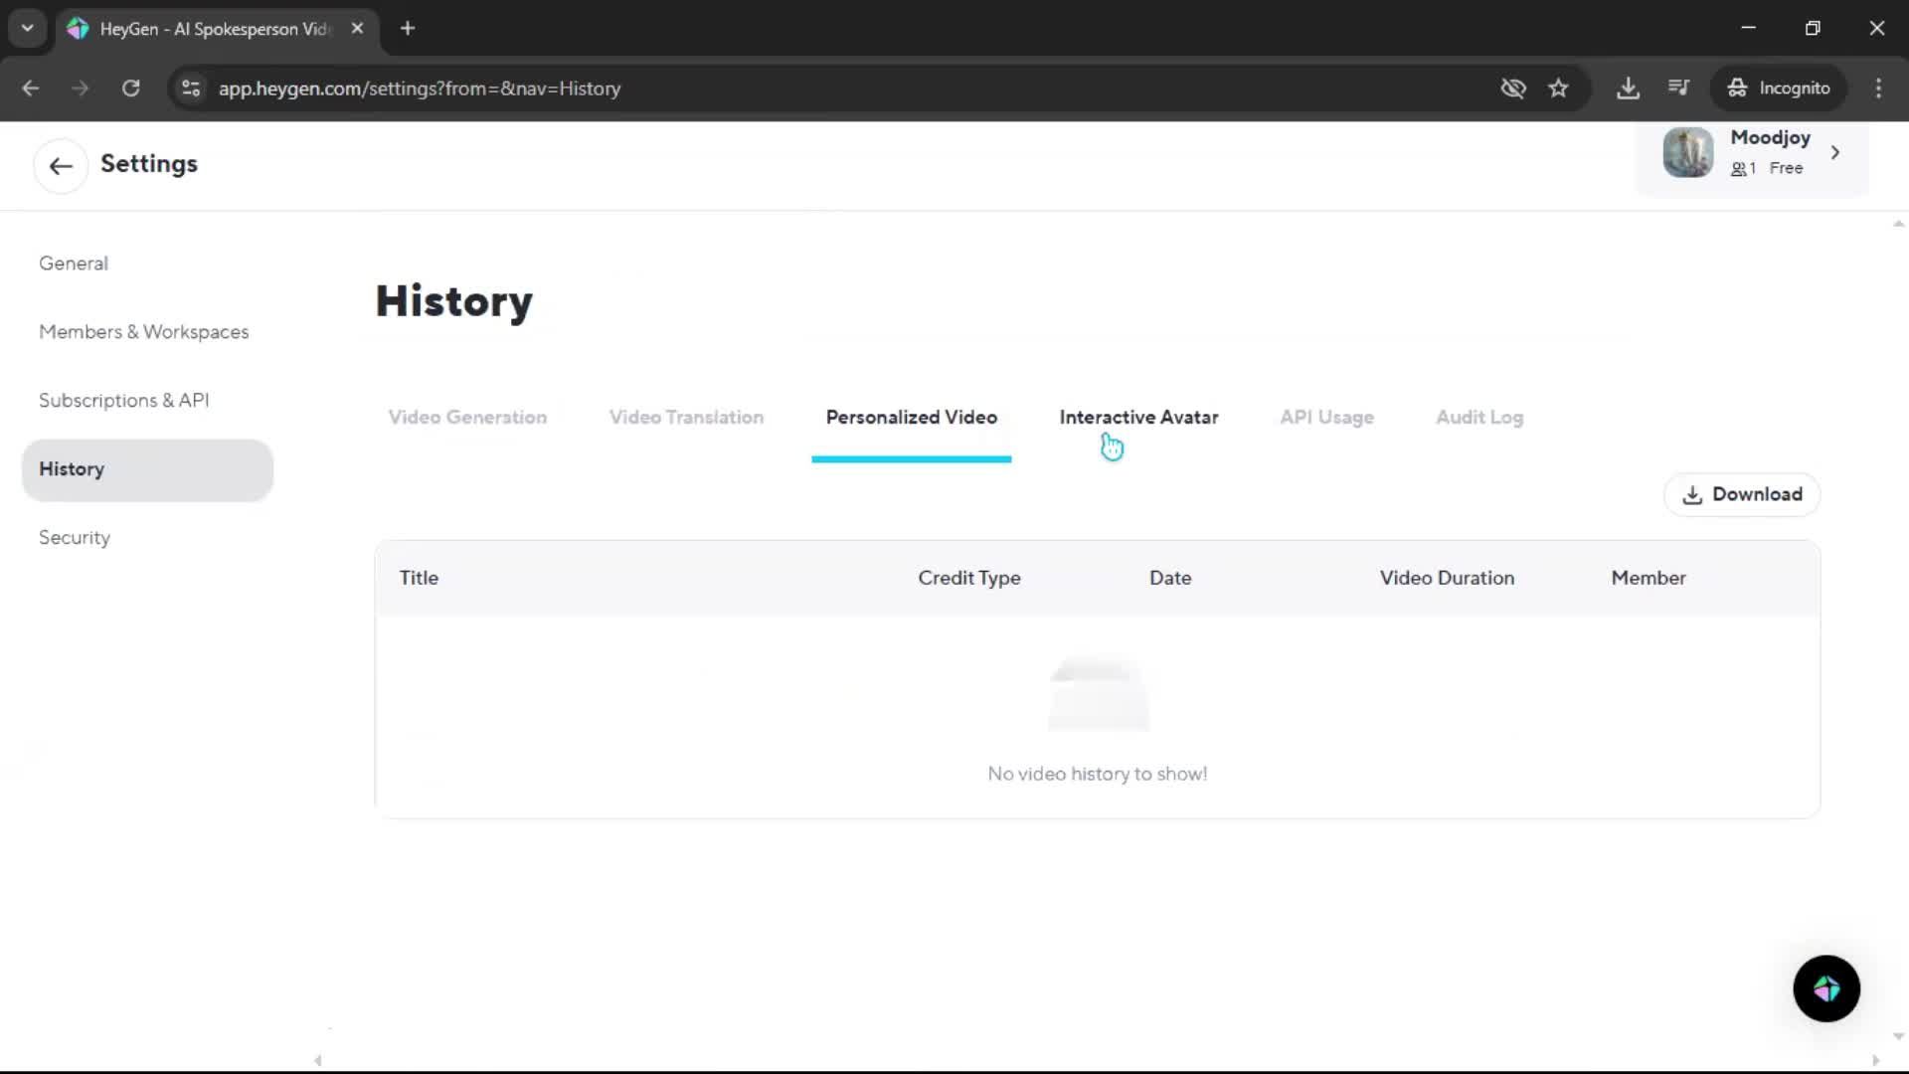Open browser downloads icon
This screenshot has height=1074, width=1909.
pos(1628,89)
